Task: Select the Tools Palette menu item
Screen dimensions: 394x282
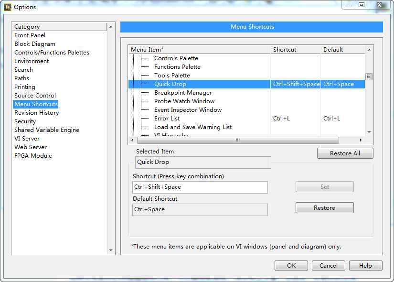Action: (172, 76)
